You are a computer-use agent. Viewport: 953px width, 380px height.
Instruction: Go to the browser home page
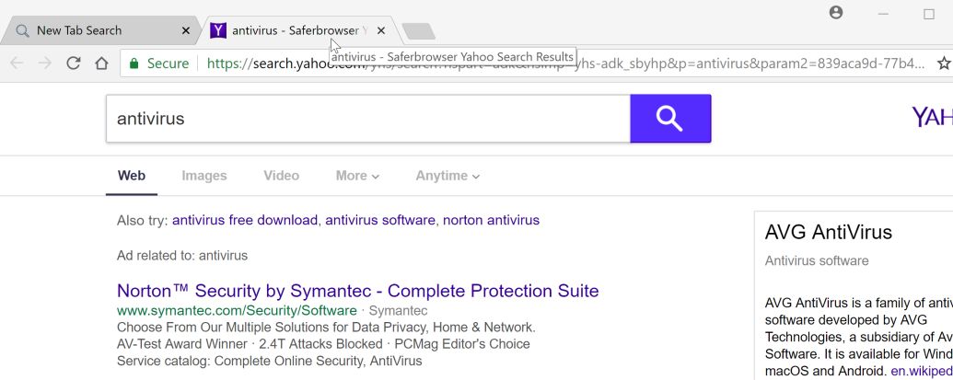click(x=101, y=63)
